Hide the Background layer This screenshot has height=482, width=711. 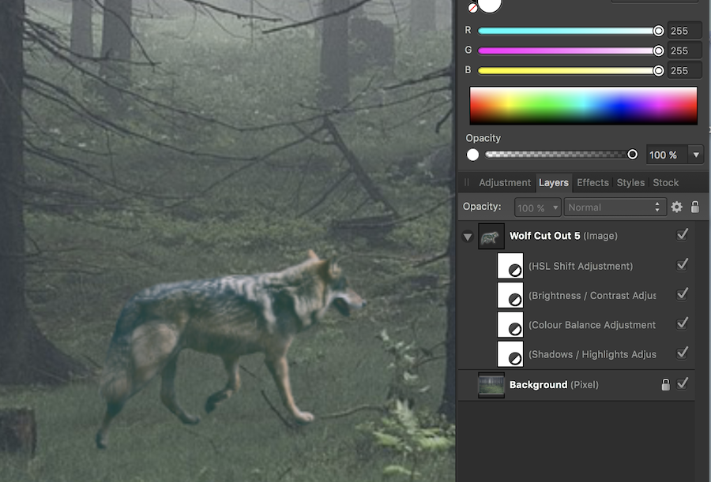tap(683, 384)
